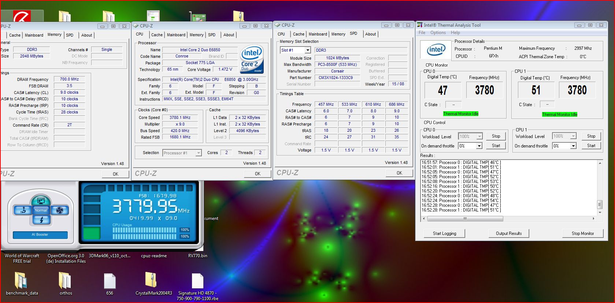
Task: Open the CPU 1 On demand throttle dropdown
Action: [x=573, y=146]
